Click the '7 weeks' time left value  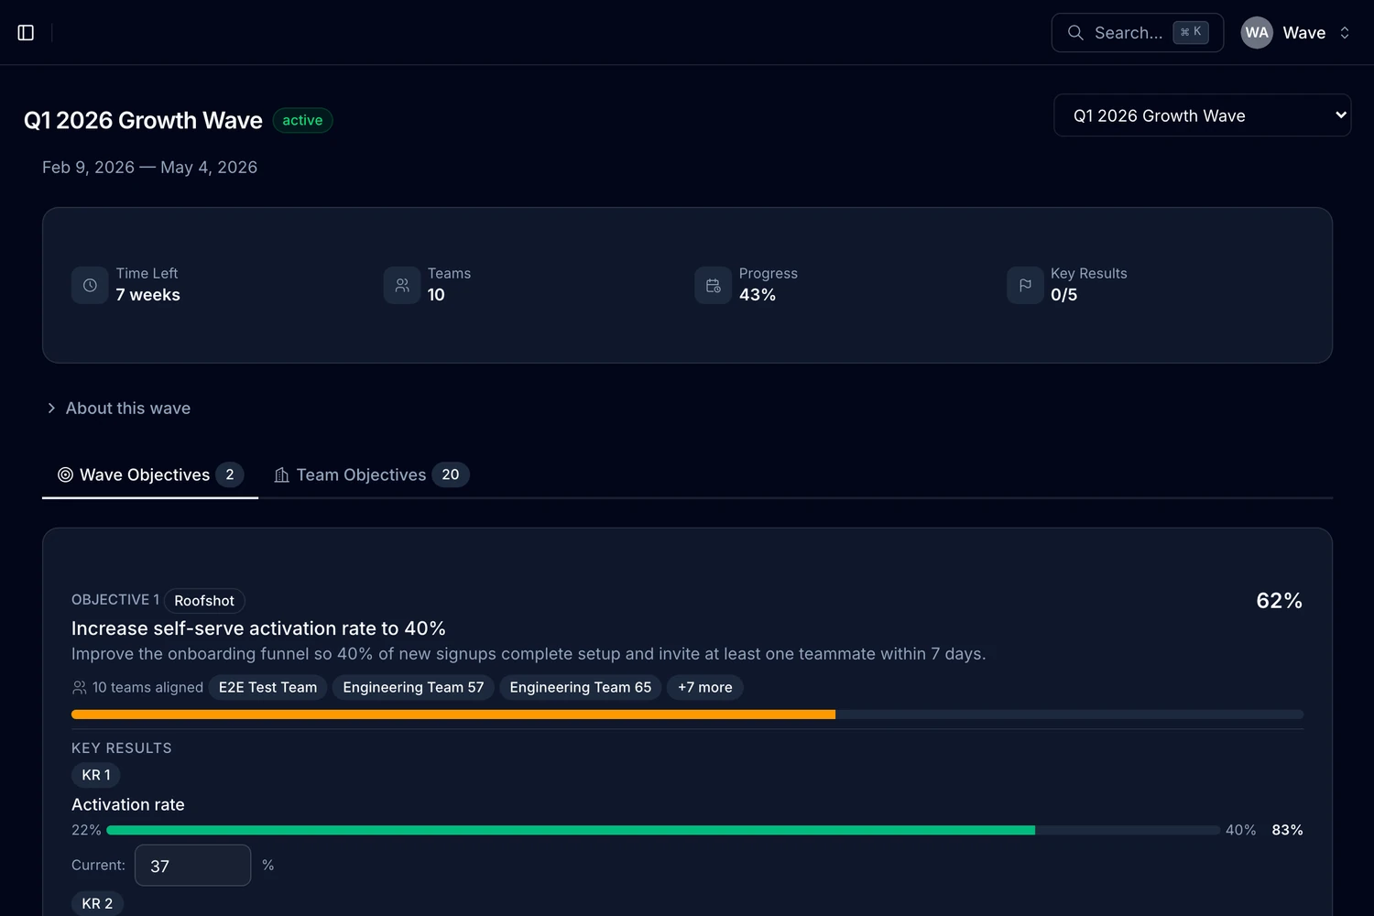tap(147, 295)
